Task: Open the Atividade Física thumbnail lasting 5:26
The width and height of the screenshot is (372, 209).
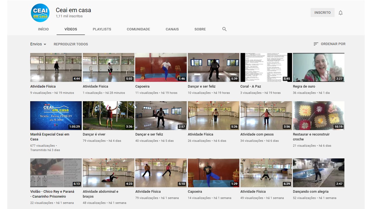Action: coord(214,116)
